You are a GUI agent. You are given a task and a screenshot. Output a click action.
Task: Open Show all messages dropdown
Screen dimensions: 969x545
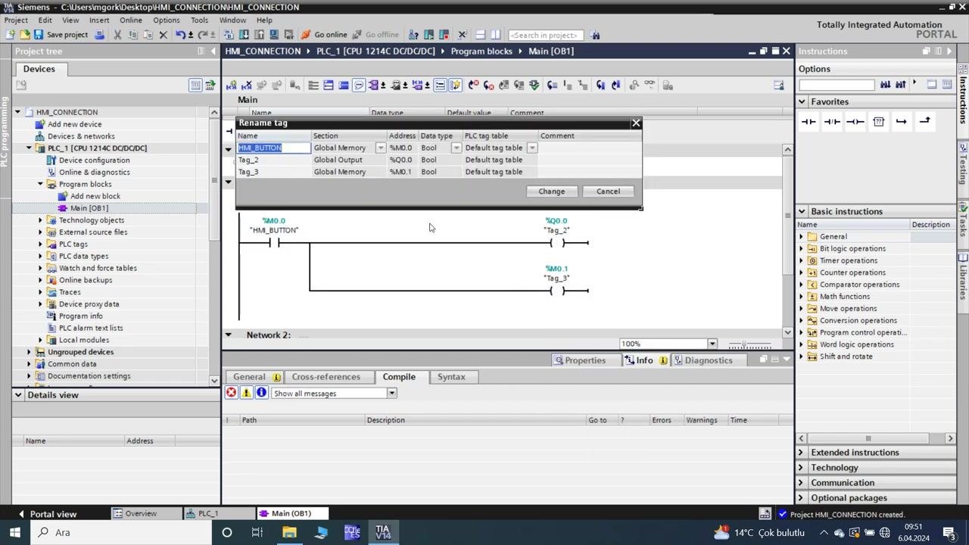point(392,393)
